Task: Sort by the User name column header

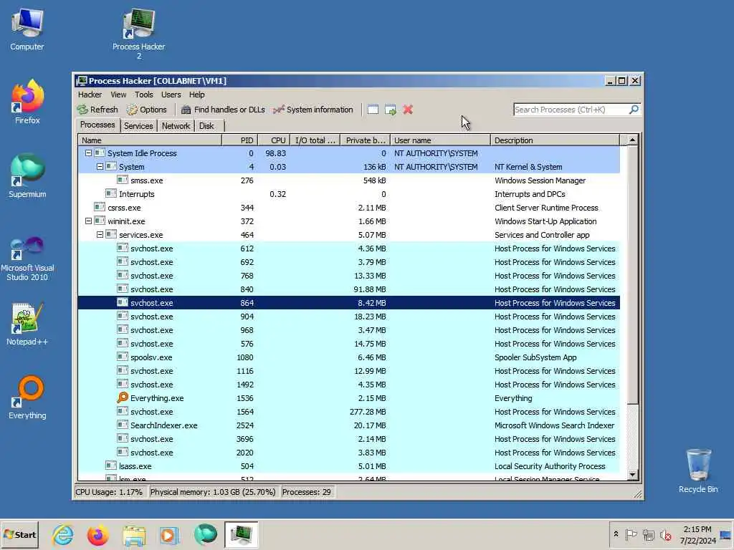Action: 441,140
